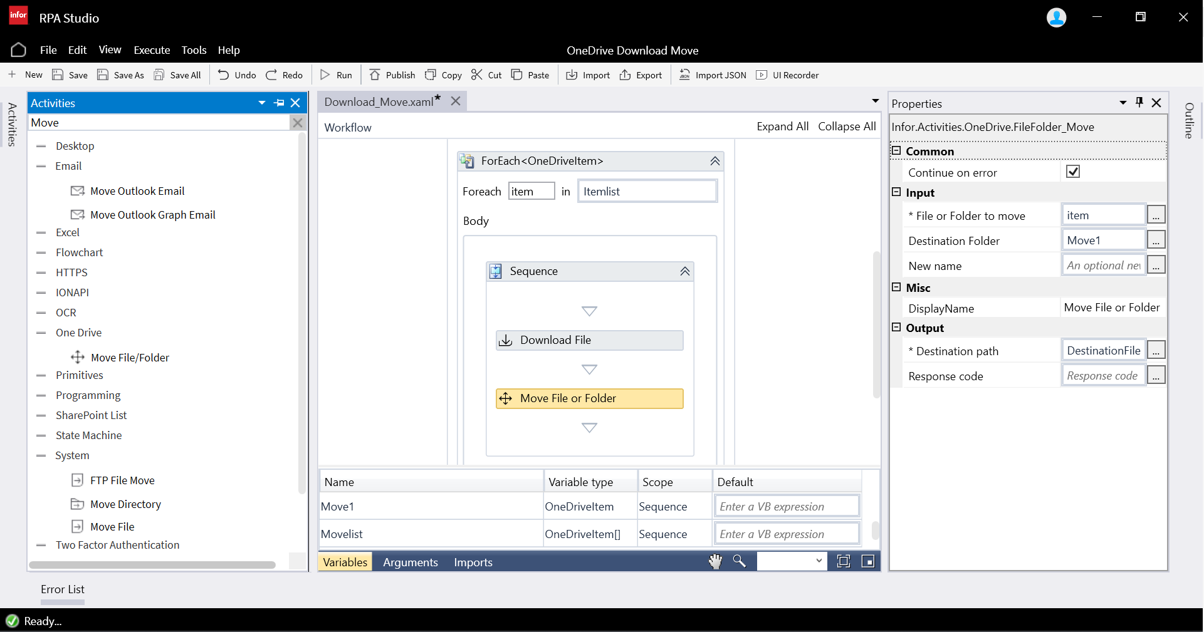Switch to the Arguments tab
The width and height of the screenshot is (1204, 632).
point(410,562)
